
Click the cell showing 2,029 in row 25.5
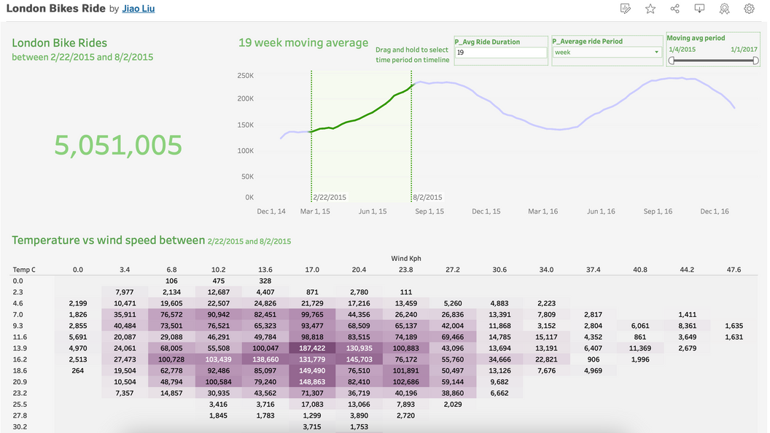(453, 405)
